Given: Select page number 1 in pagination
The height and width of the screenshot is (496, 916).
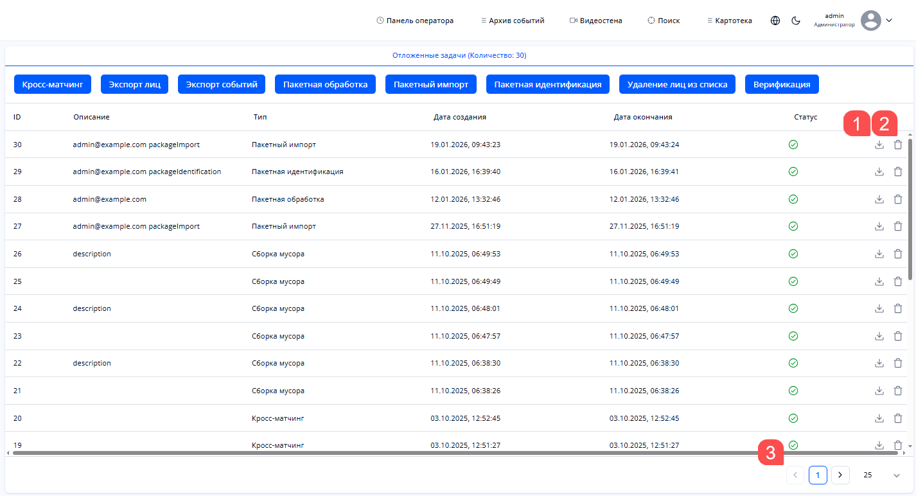Looking at the screenshot, I should pos(818,475).
